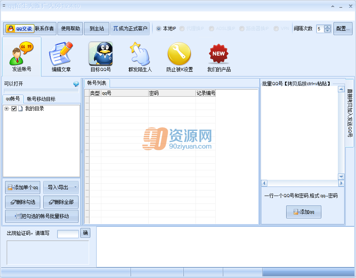Confirm captcha with 确 button
356x278 pixels.
[x=86, y=233]
